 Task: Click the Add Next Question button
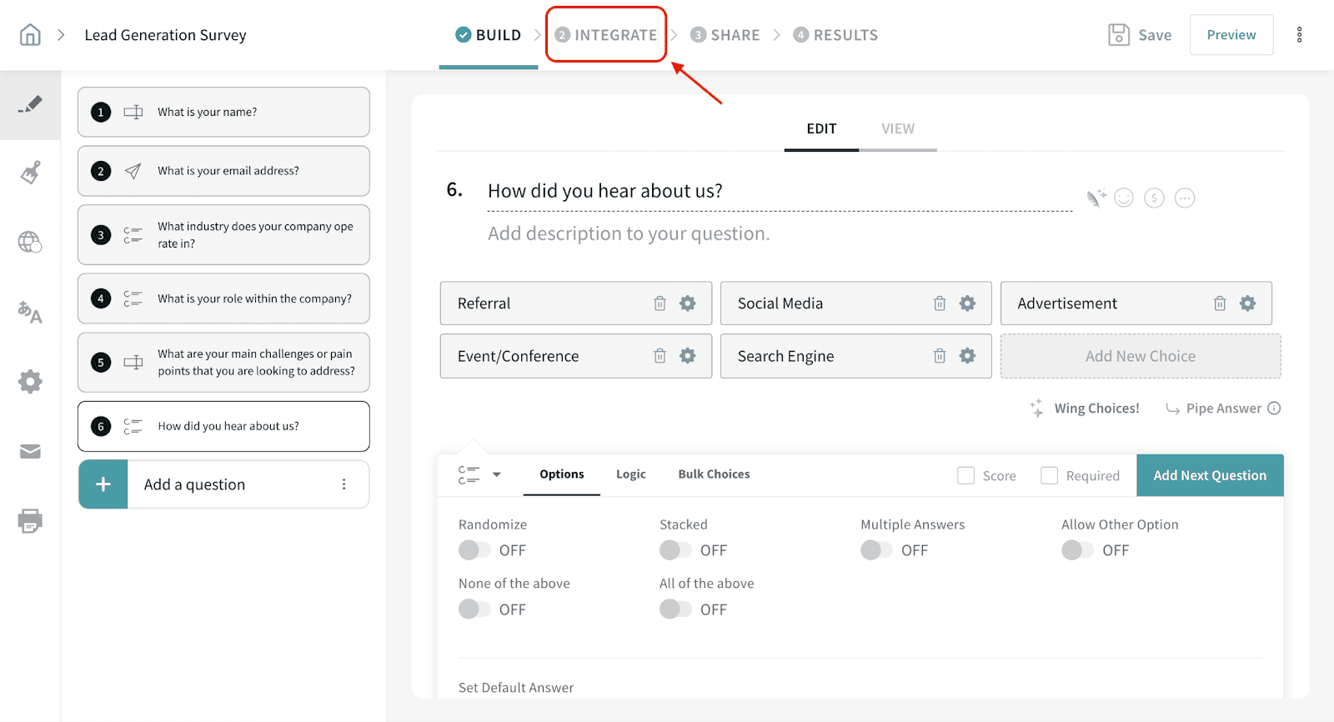[x=1209, y=475]
